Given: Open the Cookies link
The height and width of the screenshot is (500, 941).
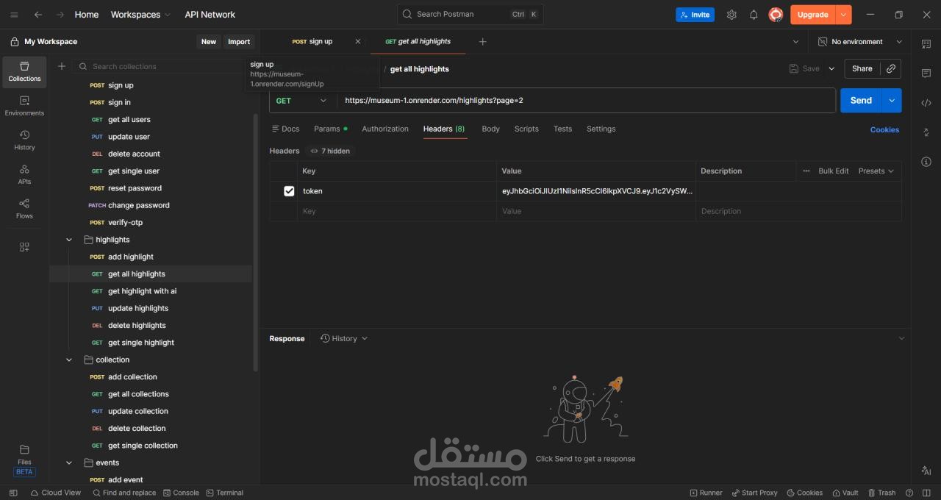Looking at the screenshot, I should [884, 129].
